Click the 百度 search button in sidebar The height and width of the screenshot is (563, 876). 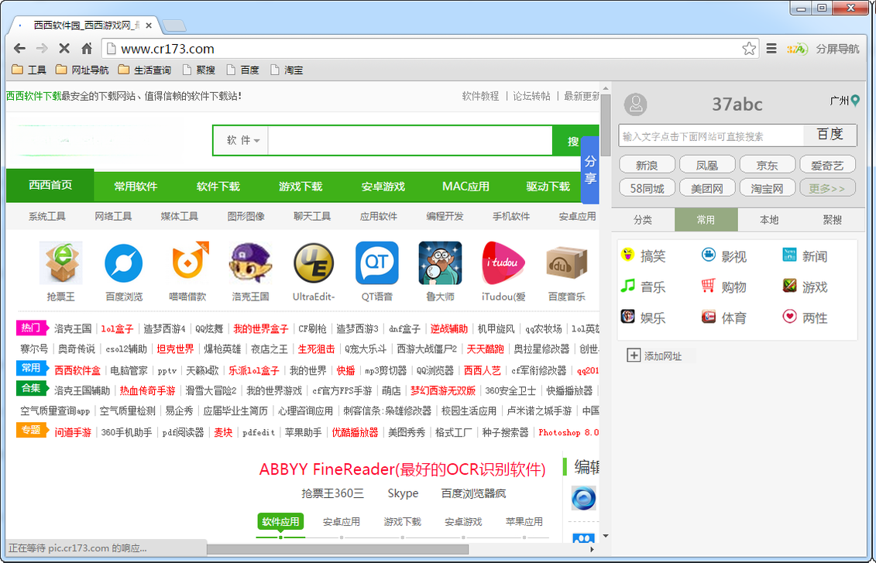point(830,135)
